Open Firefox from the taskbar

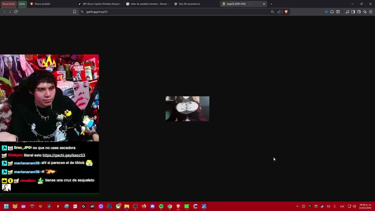[x=144, y=206]
